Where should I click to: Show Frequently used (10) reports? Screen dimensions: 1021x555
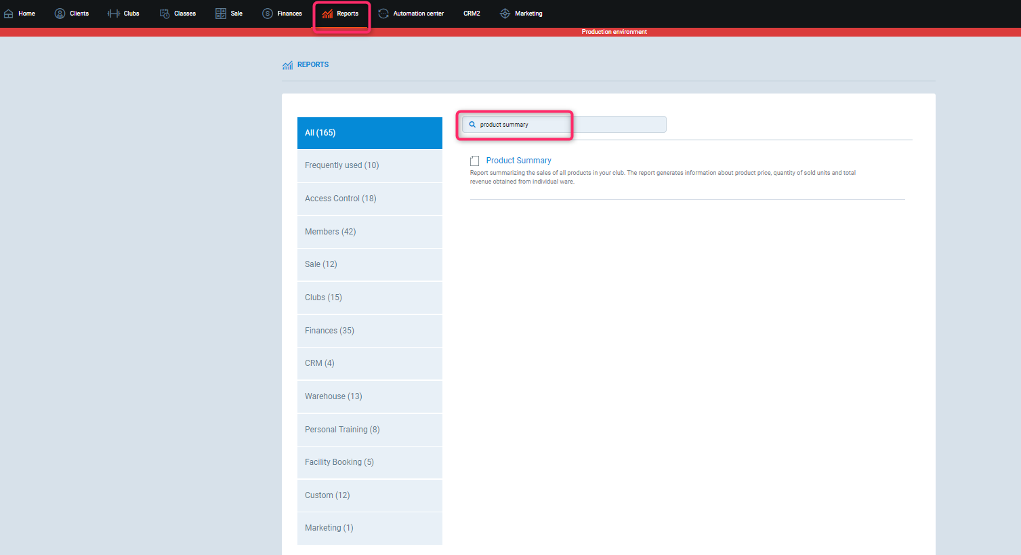point(369,165)
